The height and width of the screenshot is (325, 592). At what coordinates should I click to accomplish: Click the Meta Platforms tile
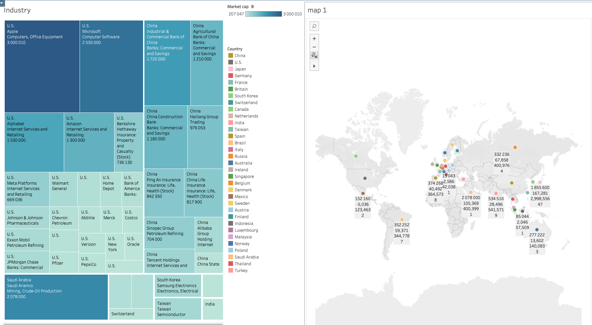pos(27,189)
